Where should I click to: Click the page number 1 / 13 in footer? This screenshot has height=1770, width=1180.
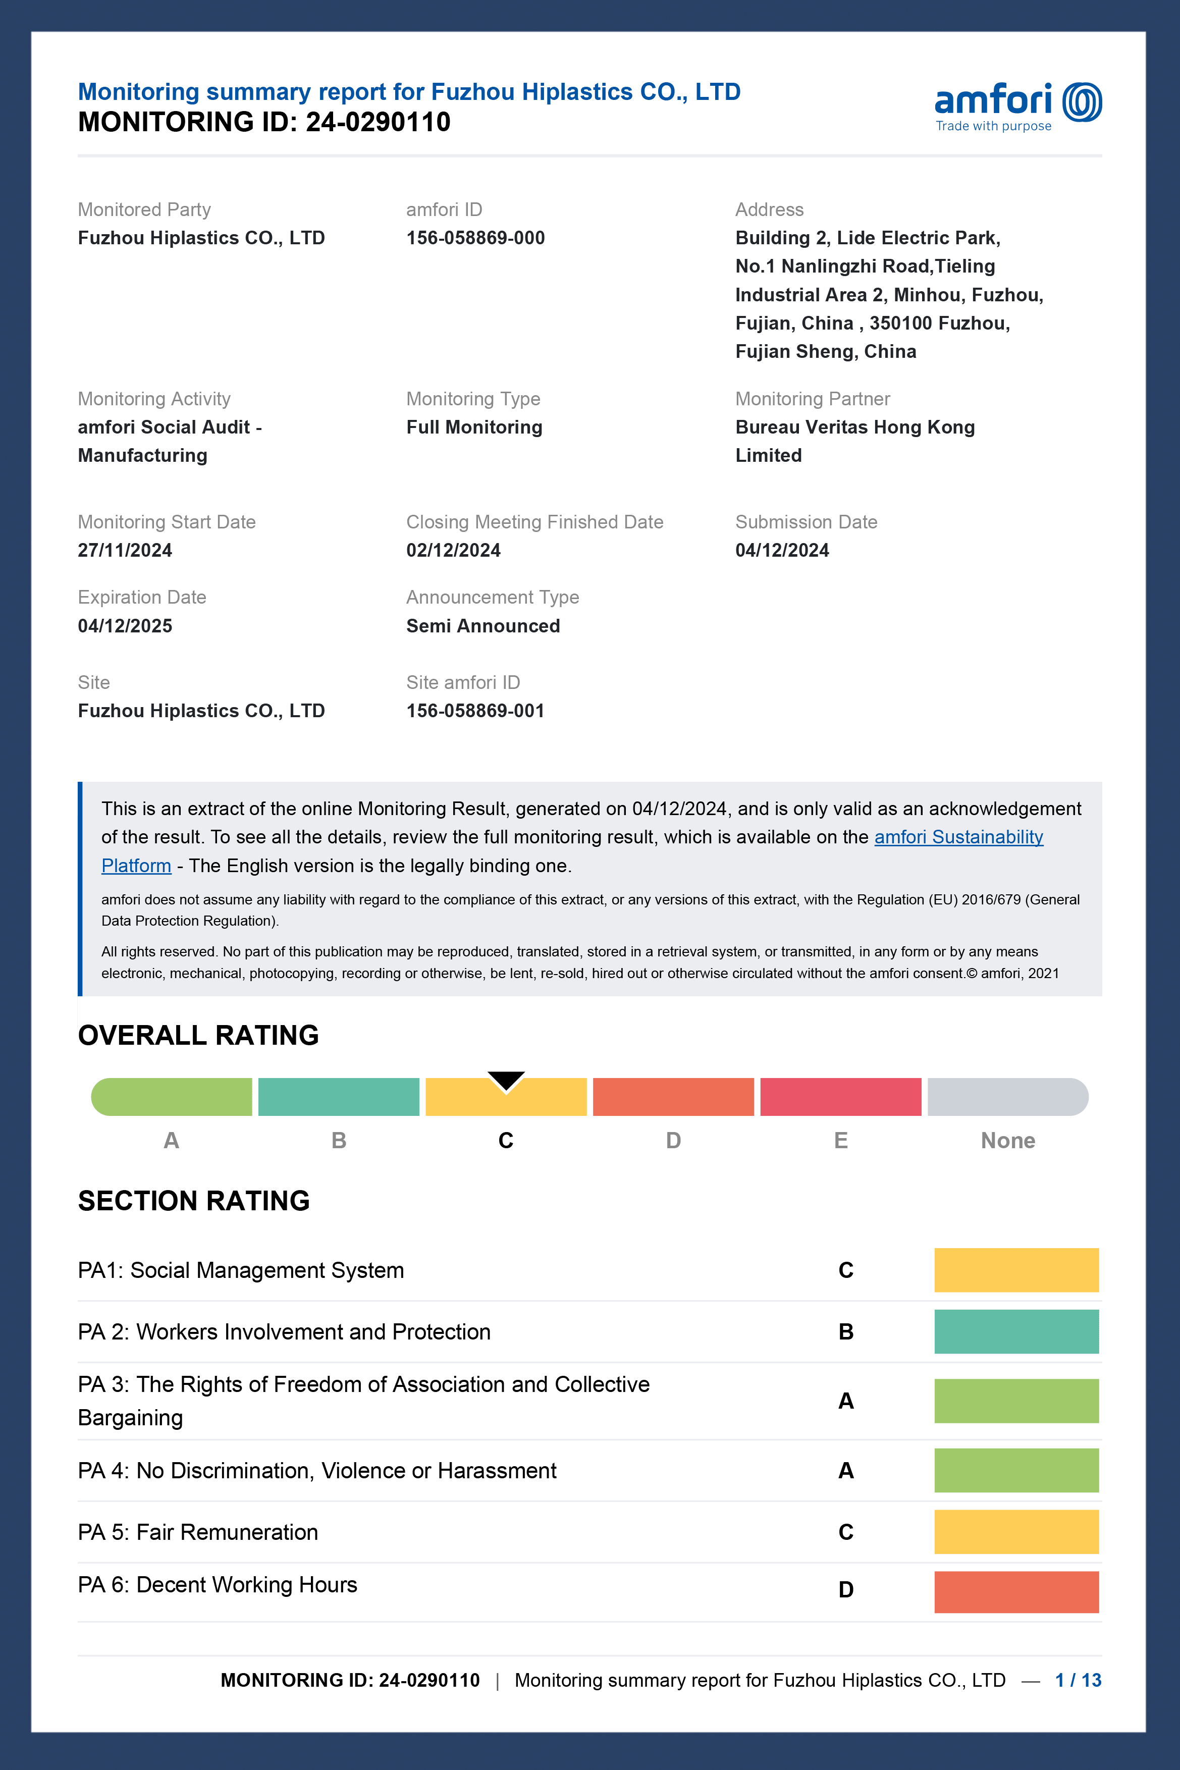coord(1079,1680)
